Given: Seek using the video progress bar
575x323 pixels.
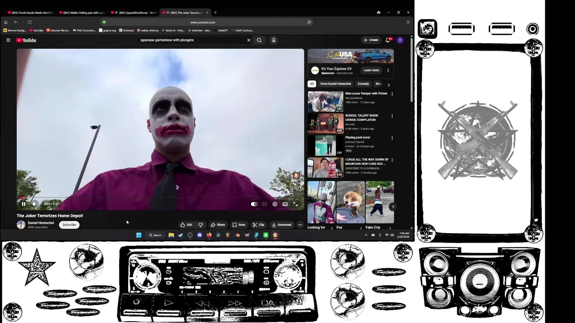Looking at the screenshot, I should click(160, 197).
